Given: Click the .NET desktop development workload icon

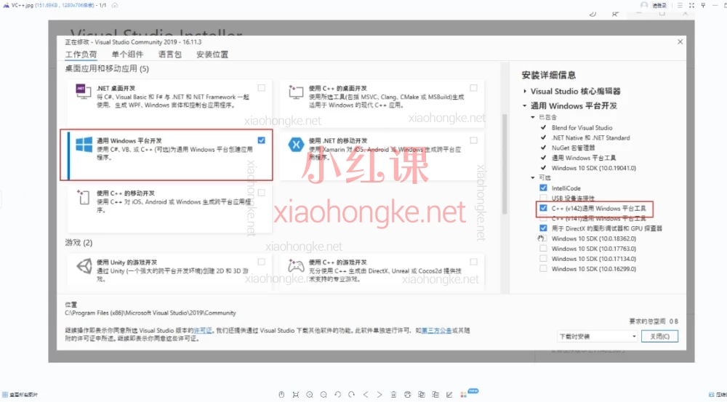Looking at the screenshot, I should tap(84, 91).
